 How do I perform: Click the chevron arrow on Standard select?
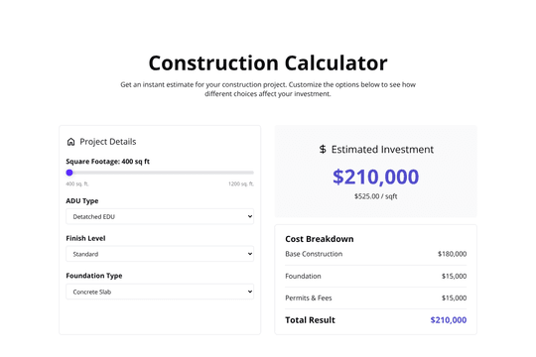tap(250, 254)
